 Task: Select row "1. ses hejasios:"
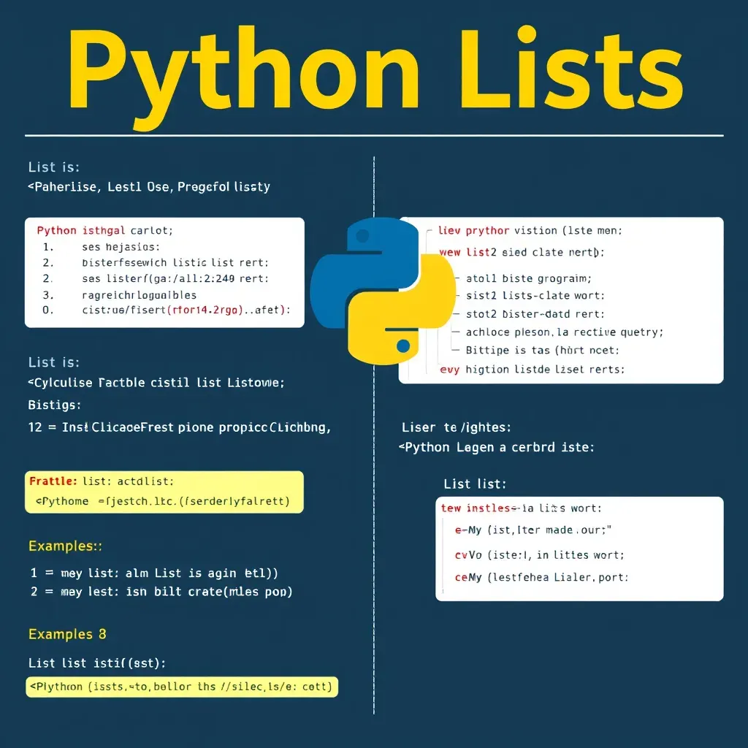[101, 247]
